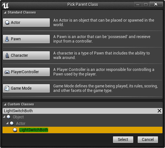The height and width of the screenshot is (148, 165).
Task: Collapse the Actor tree node arrow
Action: click(7, 123)
